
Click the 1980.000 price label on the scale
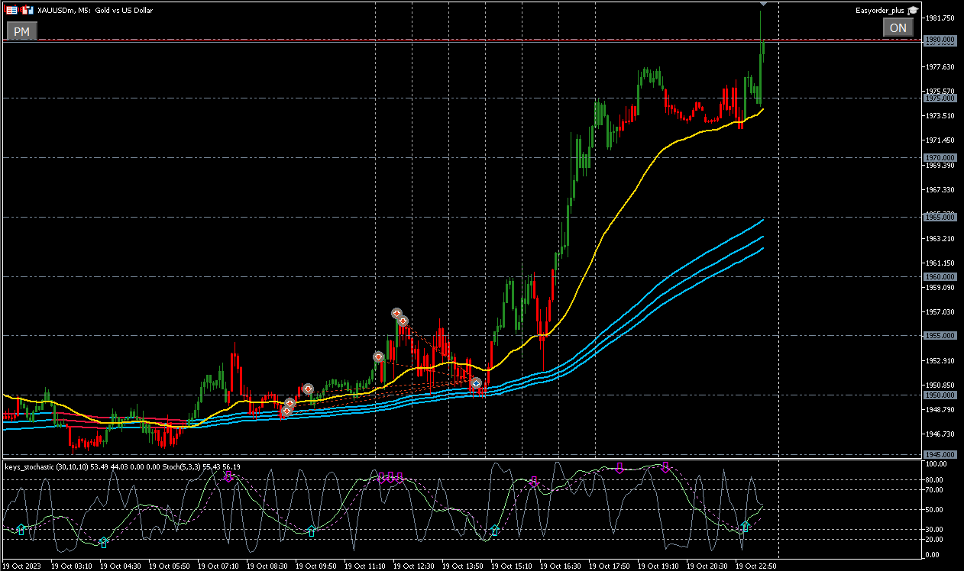[940, 39]
